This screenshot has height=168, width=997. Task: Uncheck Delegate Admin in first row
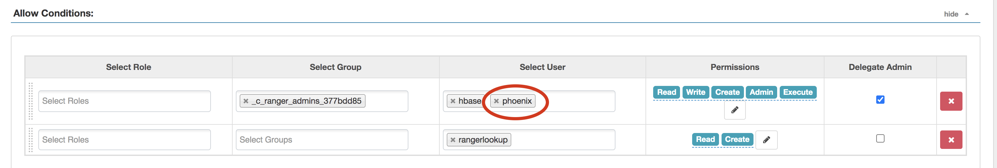[x=880, y=100]
